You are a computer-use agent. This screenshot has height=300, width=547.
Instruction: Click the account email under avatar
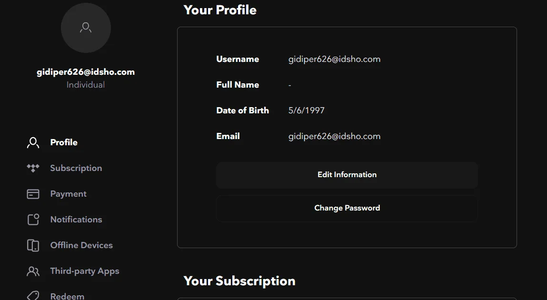pos(86,72)
